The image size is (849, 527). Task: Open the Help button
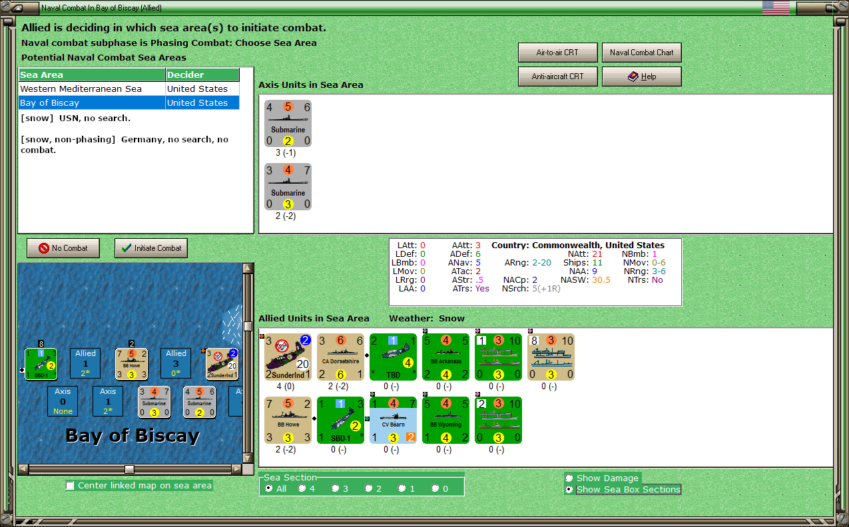(x=642, y=77)
